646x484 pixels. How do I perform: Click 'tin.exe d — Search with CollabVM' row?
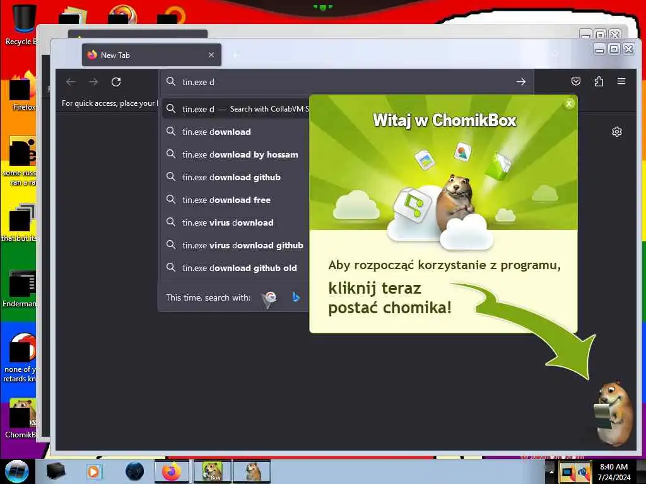235,108
